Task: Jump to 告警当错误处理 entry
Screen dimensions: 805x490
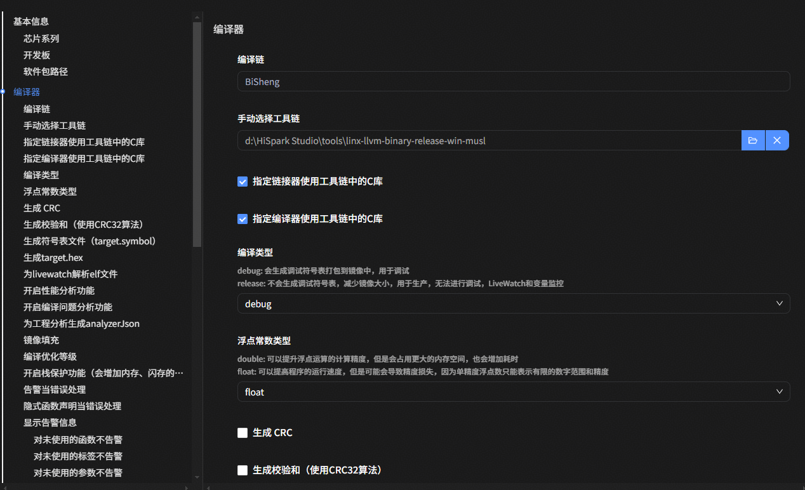Action: [x=55, y=390]
